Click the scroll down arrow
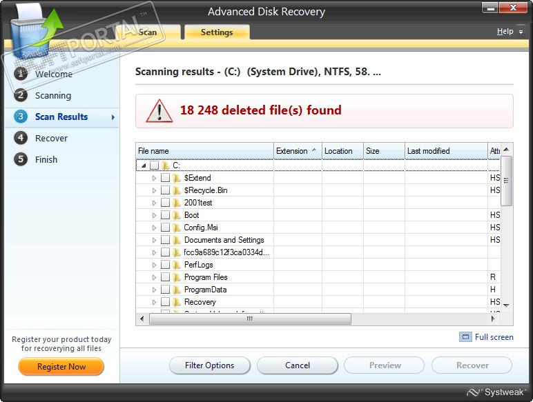The width and height of the screenshot is (533, 402). click(506, 305)
